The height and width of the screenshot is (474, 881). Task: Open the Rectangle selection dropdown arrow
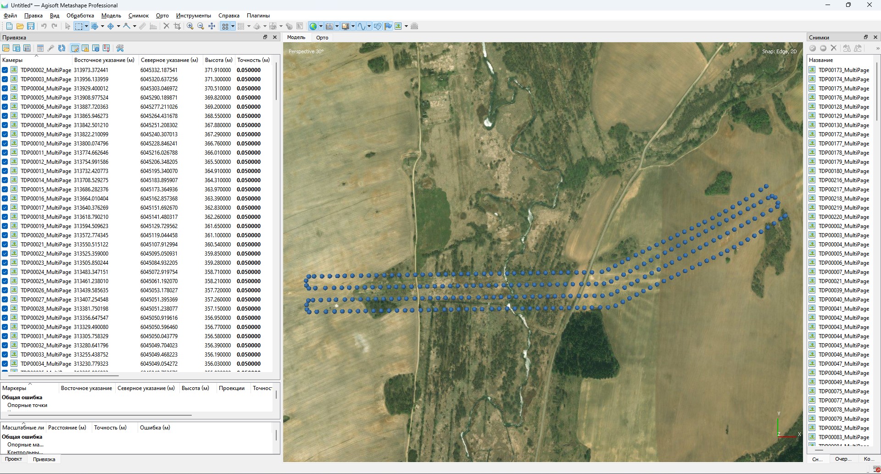(x=86, y=26)
